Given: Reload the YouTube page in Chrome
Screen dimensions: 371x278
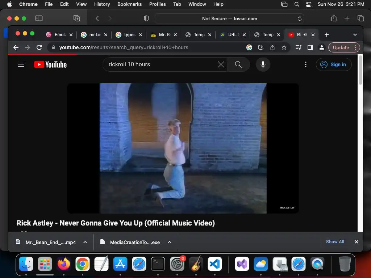Looking at the screenshot, I should tap(39, 47).
